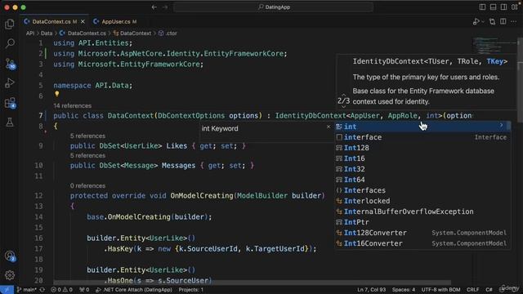
Task: Click the main branch in status bar
Action: [27, 290]
